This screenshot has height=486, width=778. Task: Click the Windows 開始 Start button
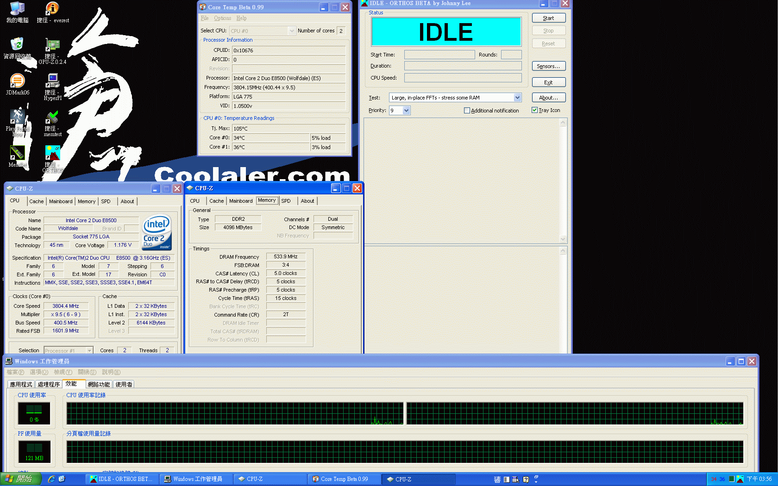point(21,479)
